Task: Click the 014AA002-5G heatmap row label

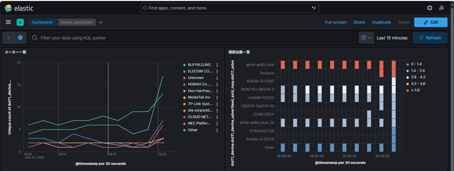Action: pyautogui.click(x=262, y=131)
